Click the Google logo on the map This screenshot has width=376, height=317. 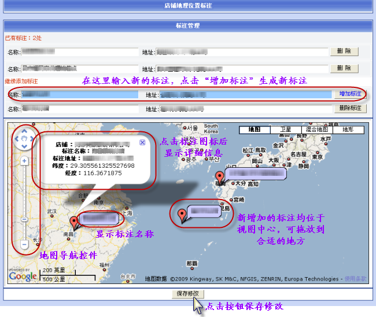[23, 276]
